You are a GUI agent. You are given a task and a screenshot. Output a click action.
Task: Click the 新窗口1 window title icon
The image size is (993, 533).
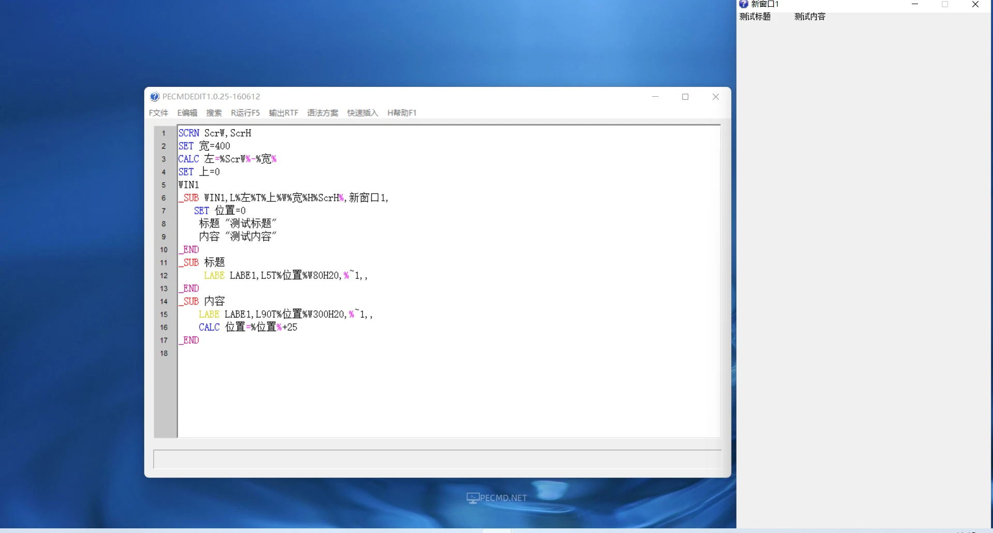[x=744, y=4]
